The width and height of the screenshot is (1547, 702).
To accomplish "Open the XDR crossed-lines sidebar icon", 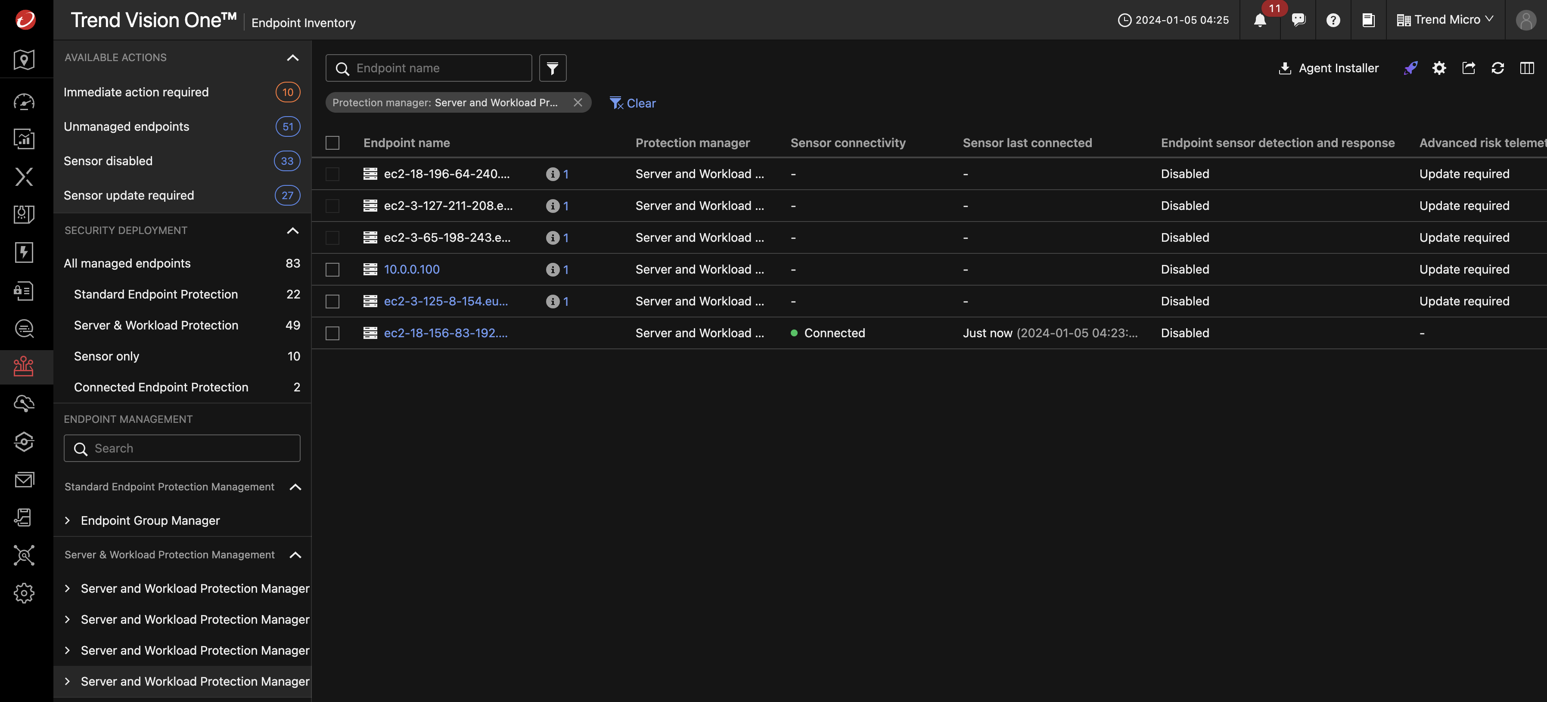I will coord(24,176).
